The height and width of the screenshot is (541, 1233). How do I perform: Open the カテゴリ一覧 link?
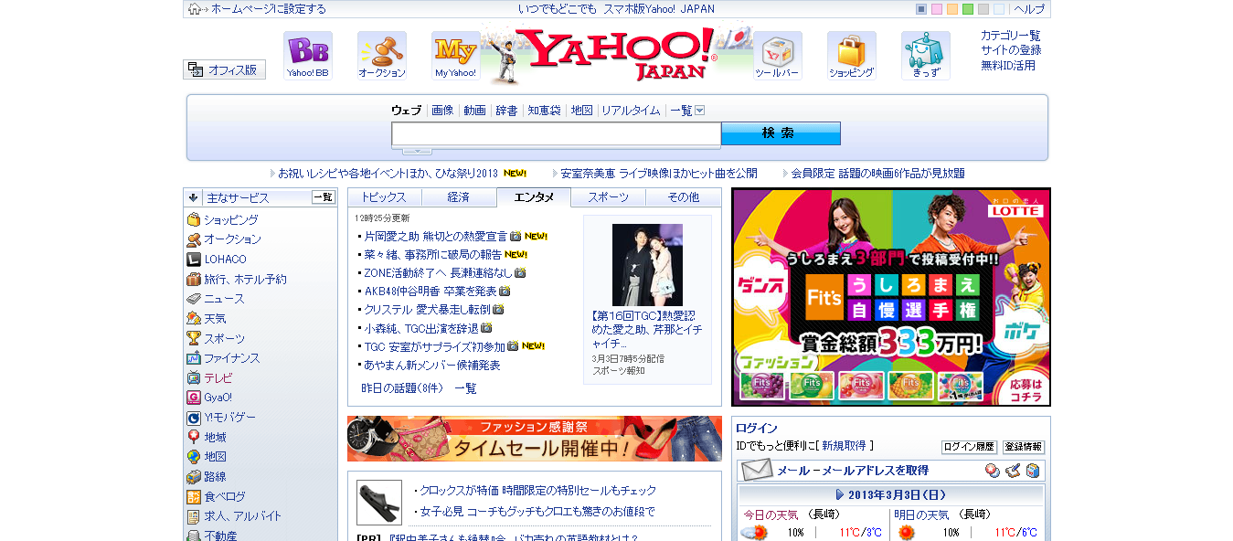pos(1011,36)
